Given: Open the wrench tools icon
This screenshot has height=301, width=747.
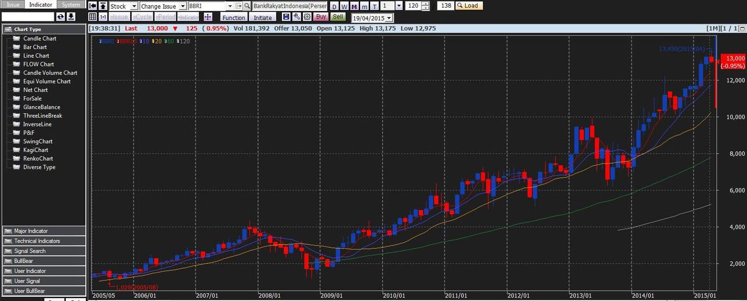Looking at the screenshot, I should point(296,17).
